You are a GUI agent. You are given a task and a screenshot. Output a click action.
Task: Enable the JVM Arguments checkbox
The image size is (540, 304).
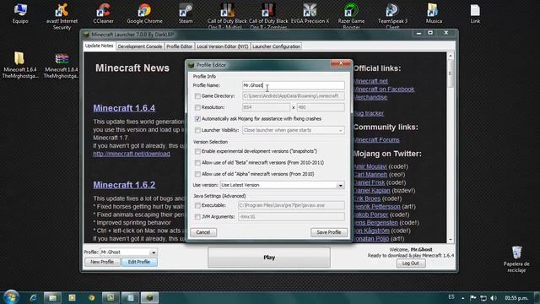point(197,217)
